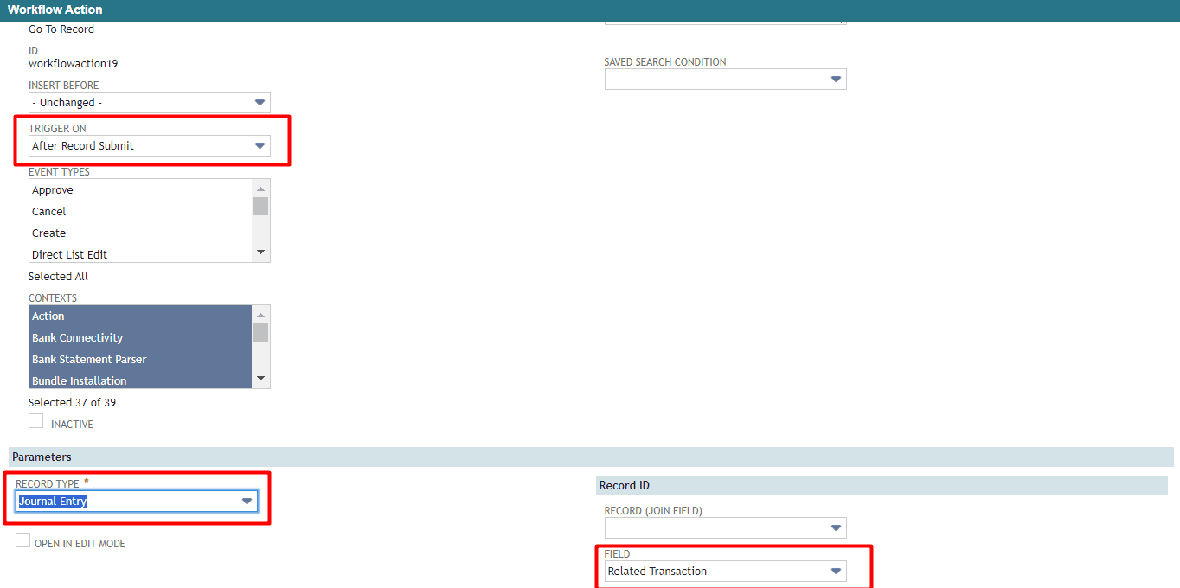Click the workflowaction19 ID text

74,64
